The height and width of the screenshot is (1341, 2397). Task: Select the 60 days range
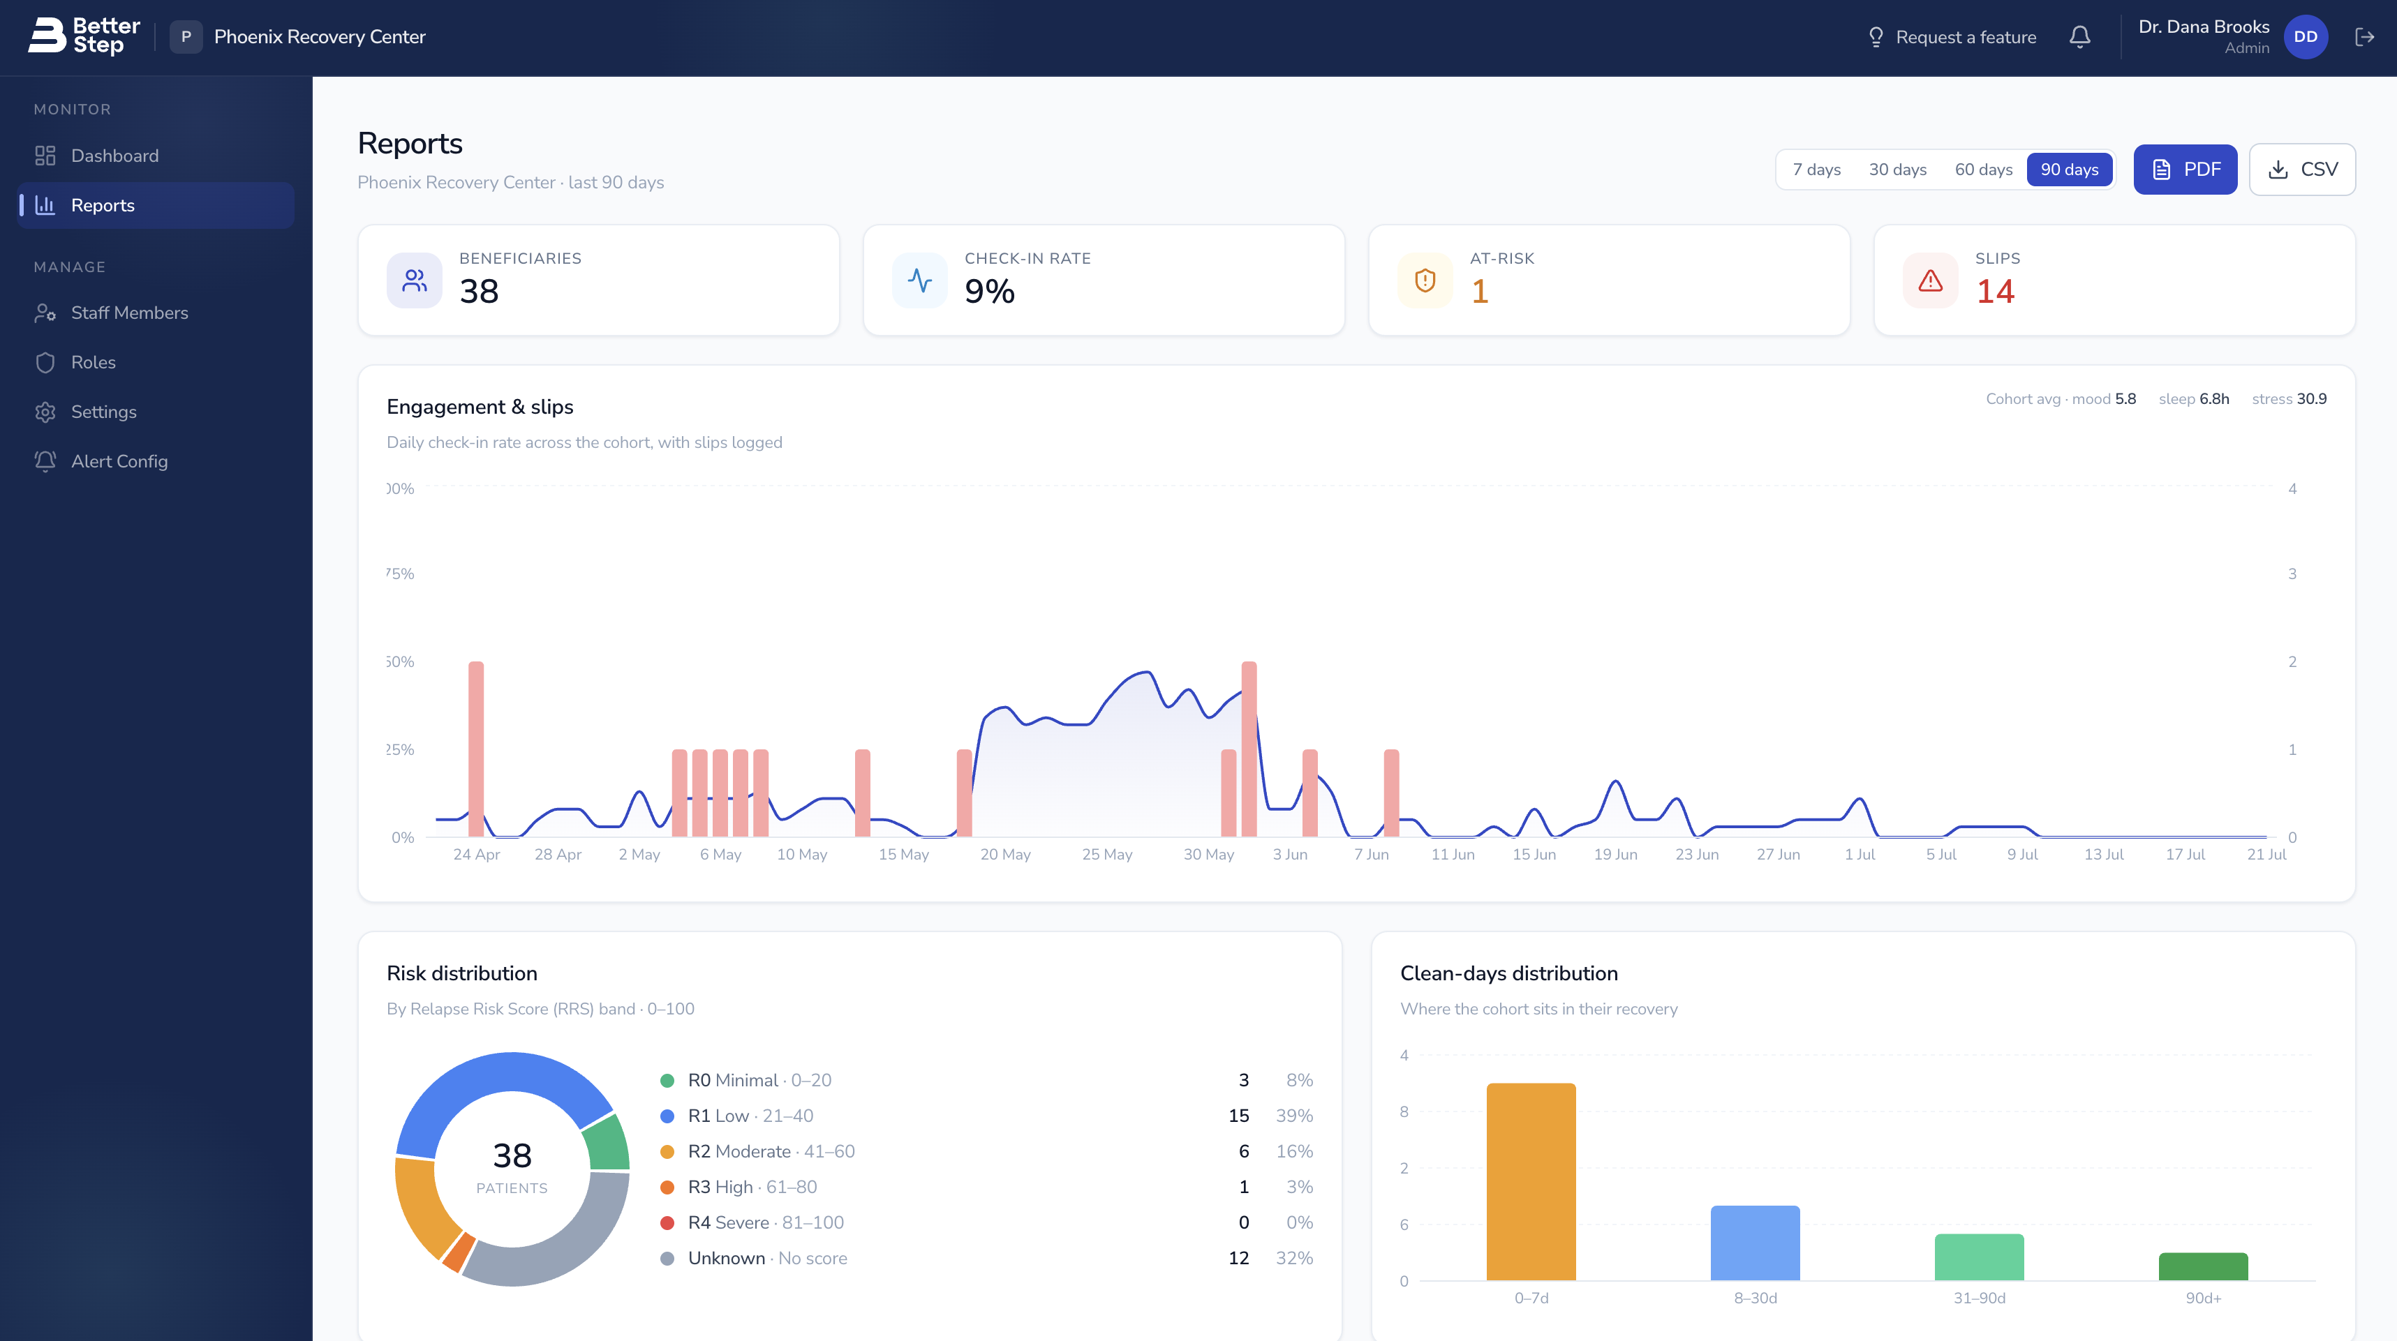click(x=1983, y=170)
